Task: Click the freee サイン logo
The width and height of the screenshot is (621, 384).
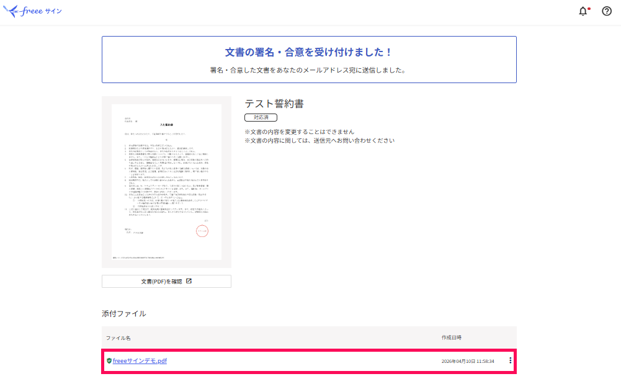Action: click(32, 11)
